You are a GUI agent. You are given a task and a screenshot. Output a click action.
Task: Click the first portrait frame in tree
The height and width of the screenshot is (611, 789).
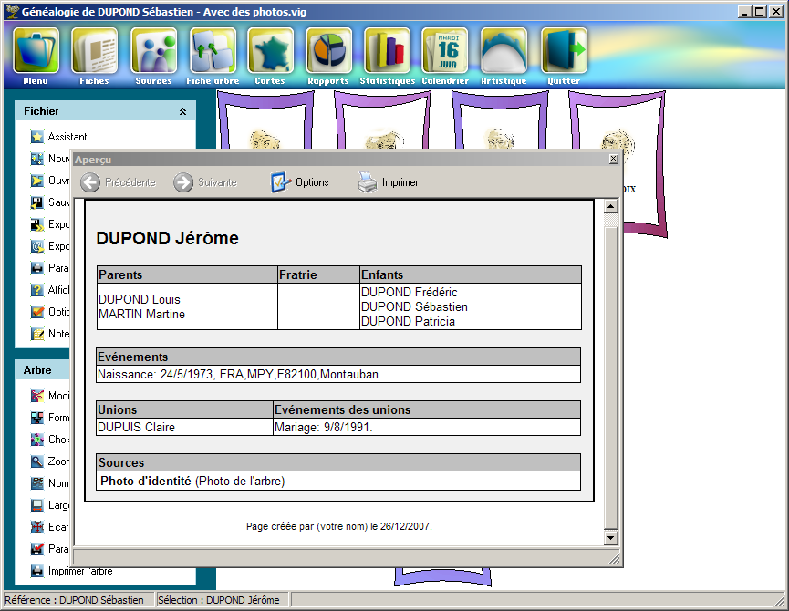(265, 120)
